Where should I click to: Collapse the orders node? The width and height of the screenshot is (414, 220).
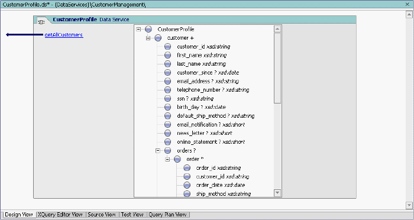click(158, 151)
